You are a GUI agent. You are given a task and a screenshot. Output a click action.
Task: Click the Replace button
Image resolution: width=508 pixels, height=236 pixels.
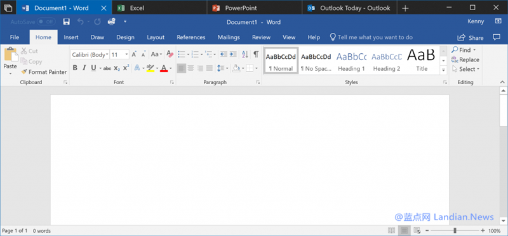(x=465, y=59)
